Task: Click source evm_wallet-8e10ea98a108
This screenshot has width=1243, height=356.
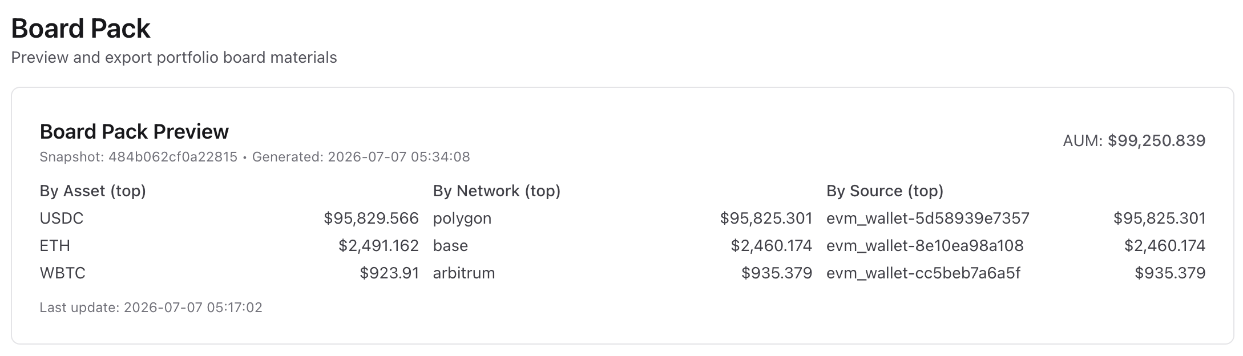Action: click(925, 246)
